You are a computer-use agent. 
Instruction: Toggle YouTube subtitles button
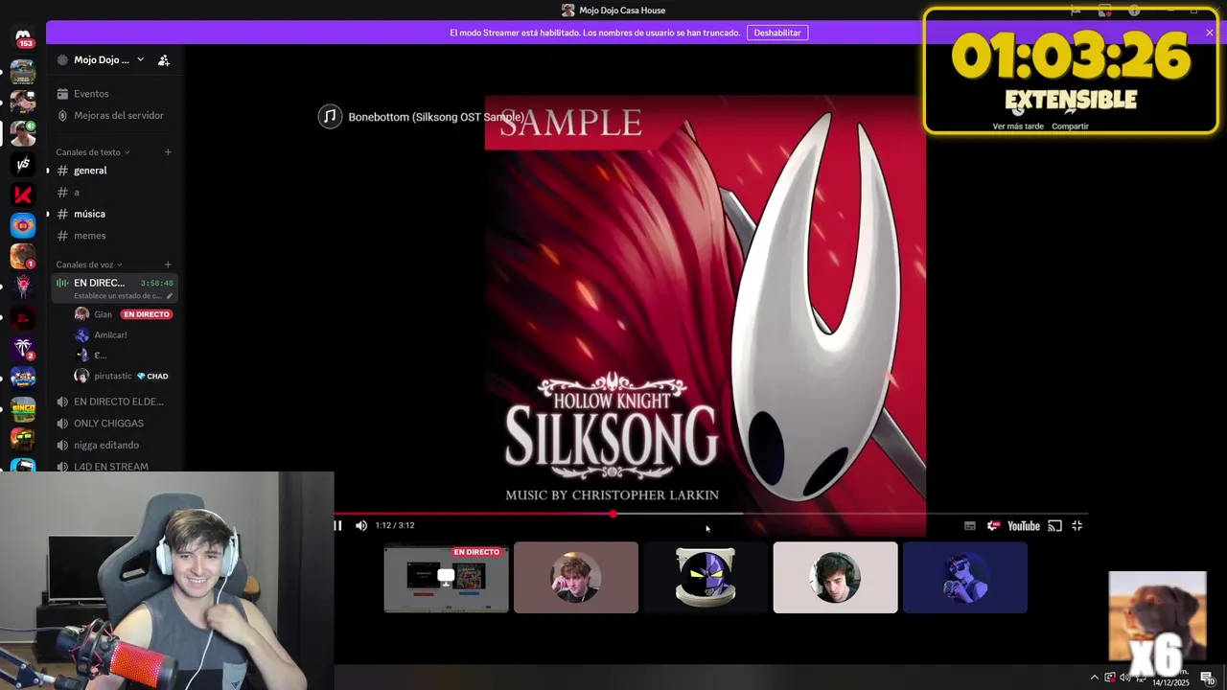(x=969, y=525)
